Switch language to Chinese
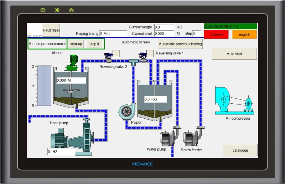The image size is (285, 184). coord(216,34)
